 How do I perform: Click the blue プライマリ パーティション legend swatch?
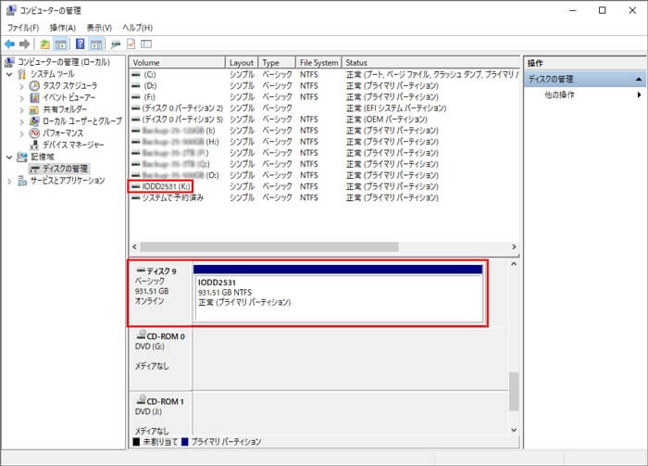click(185, 442)
